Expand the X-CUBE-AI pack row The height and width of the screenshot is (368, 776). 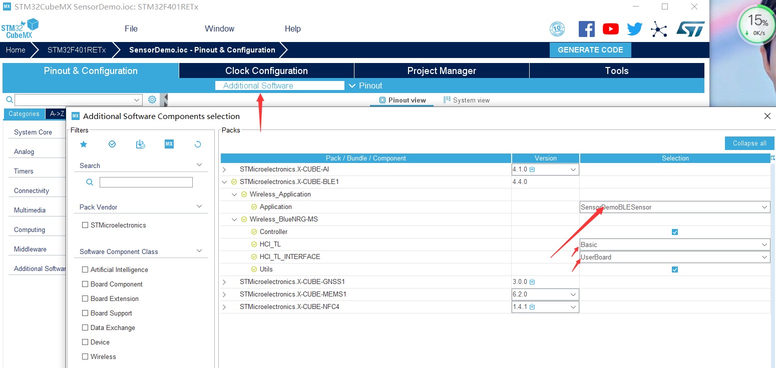[x=224, y=170]
